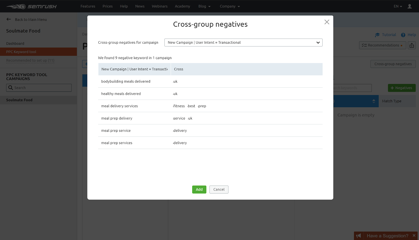Open the Prices page
Viewport: 419px width, 240px height.
tap(108, 6)
